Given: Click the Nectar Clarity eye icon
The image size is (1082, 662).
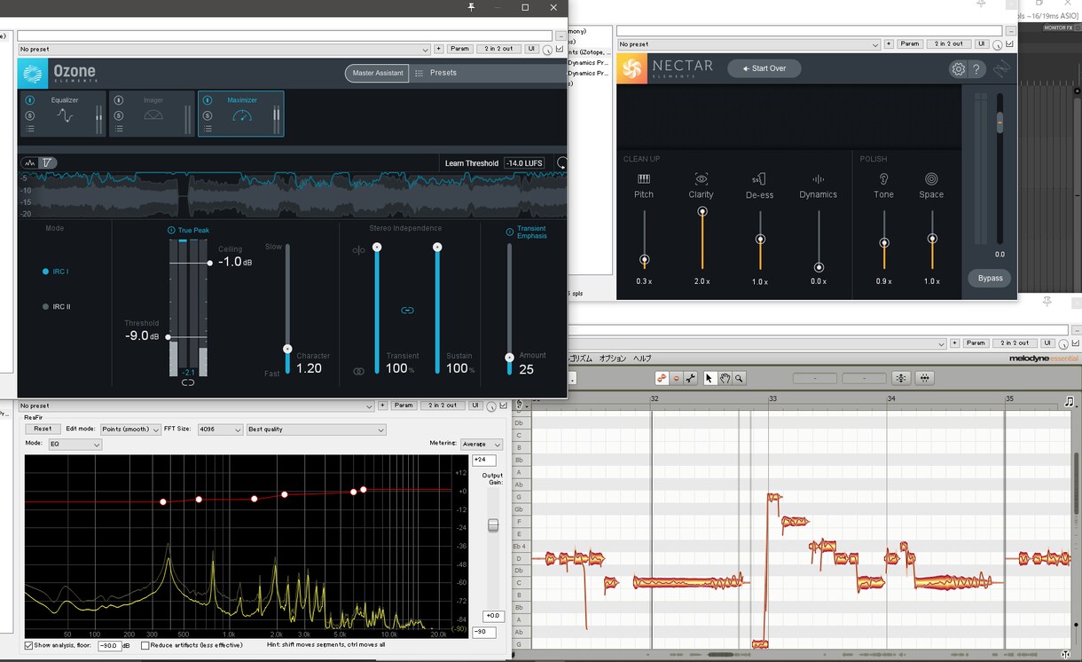Looking at the screenshot, I should [702, 179].
